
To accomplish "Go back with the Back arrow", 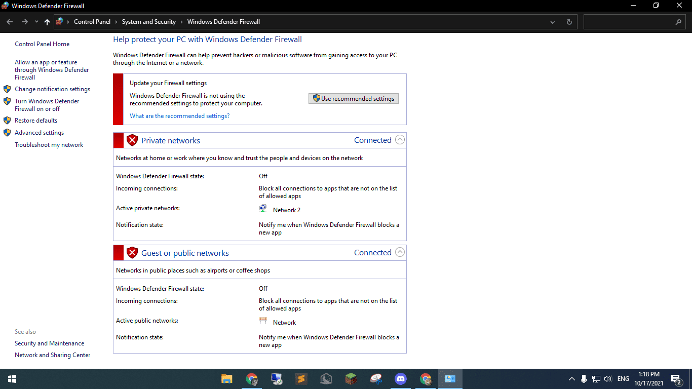I will pyautogui.click(x=10, y=22).
